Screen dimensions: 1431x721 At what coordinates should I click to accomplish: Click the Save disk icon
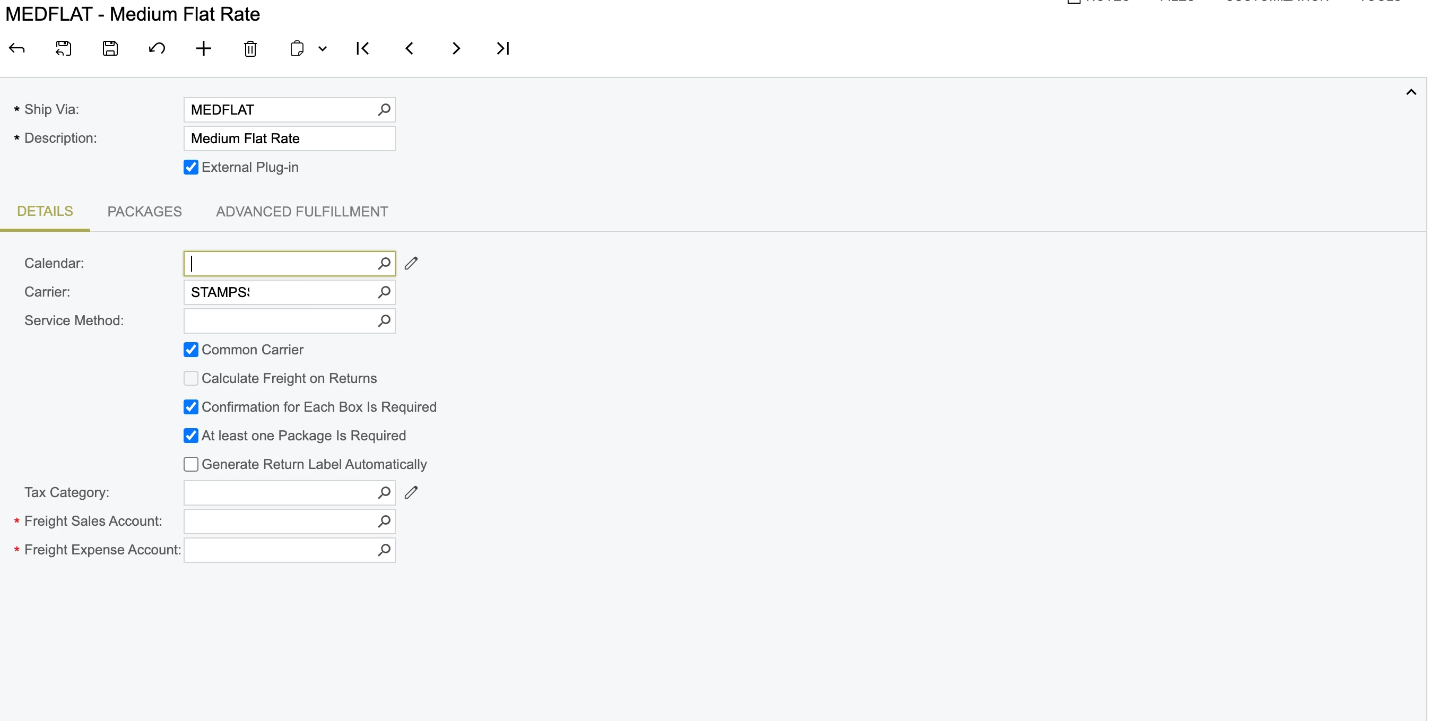point(110,48)
